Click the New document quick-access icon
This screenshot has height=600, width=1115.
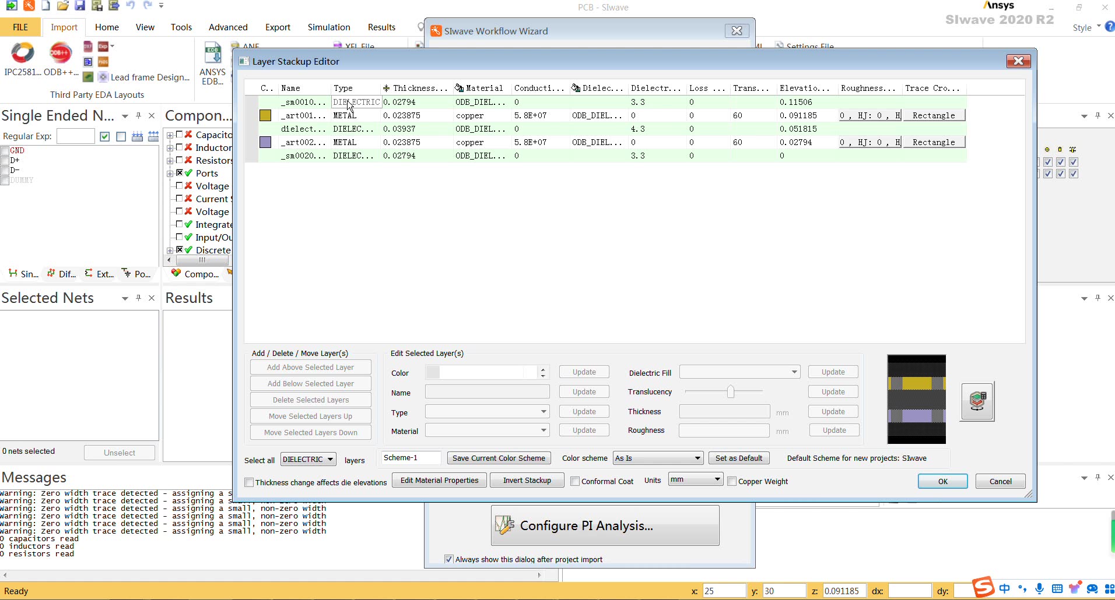(x=45, y=6)
